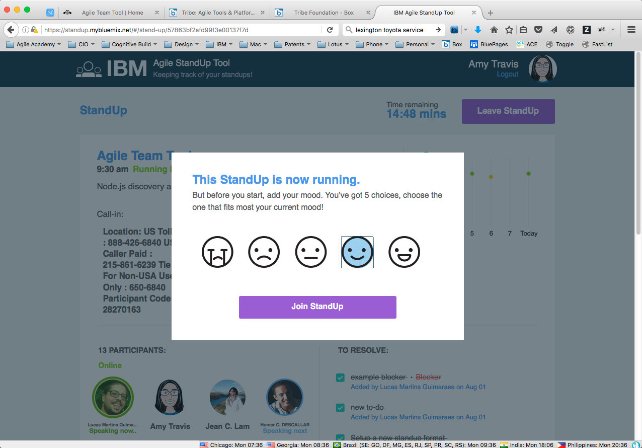Click Lucas Martins Guimaraes participant avatar
Screen dimensions: 642x448
(113, 398)
